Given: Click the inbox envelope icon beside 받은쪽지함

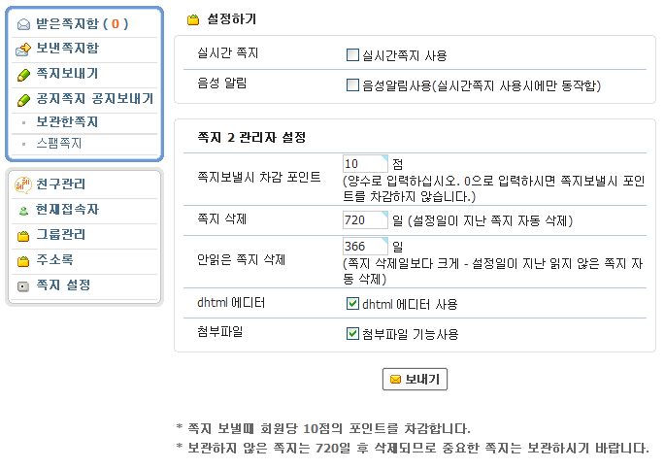Looking at the screenshot, I should tap(23, 23).
